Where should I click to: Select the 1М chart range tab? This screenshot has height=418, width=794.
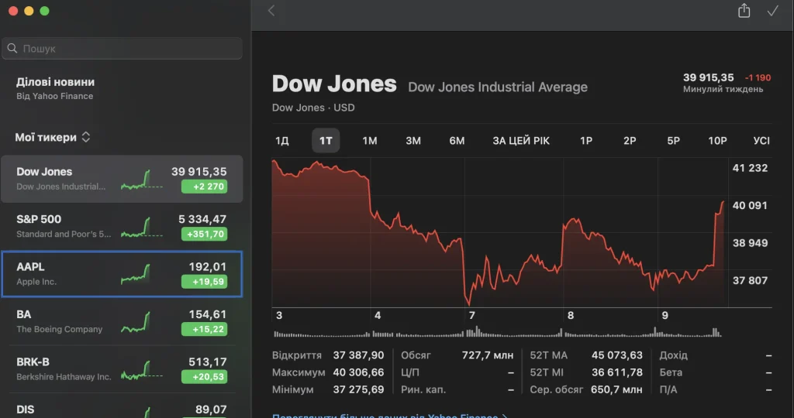click(x=370, y=141)
